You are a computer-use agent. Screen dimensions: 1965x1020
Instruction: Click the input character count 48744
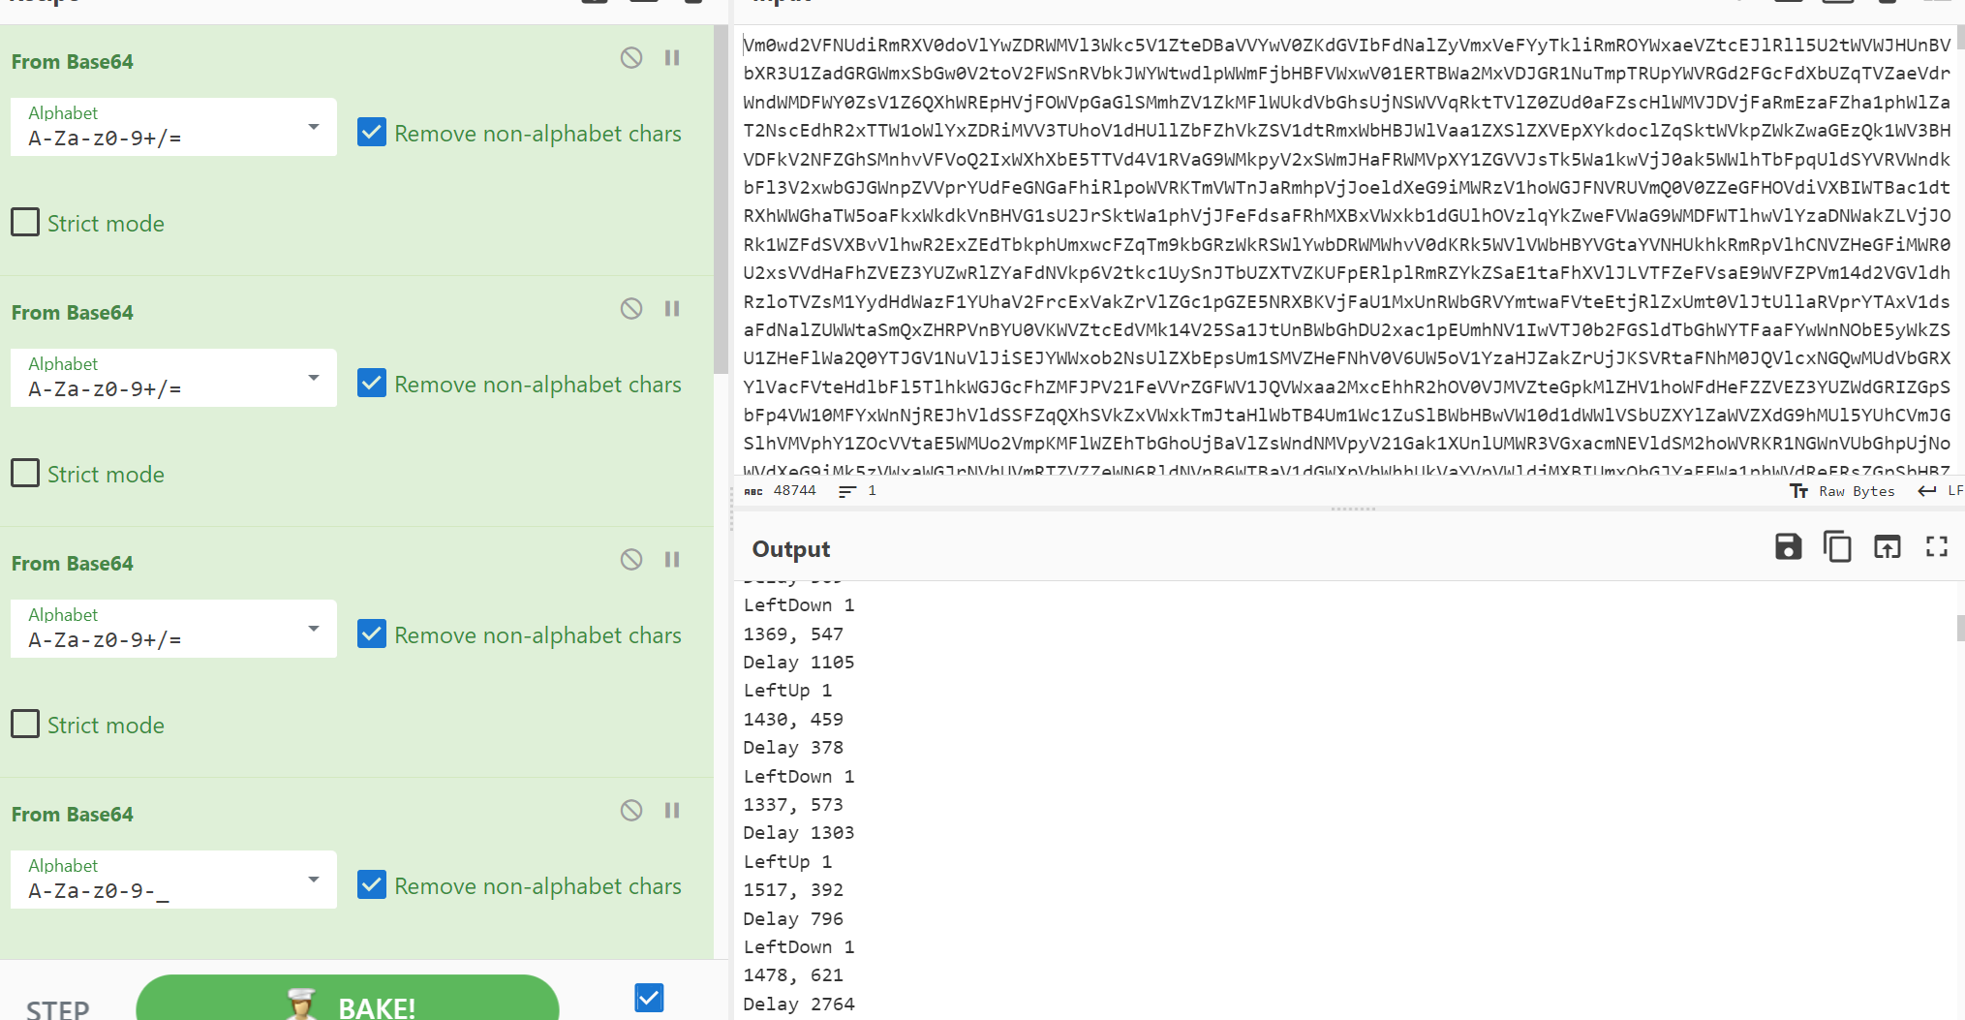click(x=781, y=491)
